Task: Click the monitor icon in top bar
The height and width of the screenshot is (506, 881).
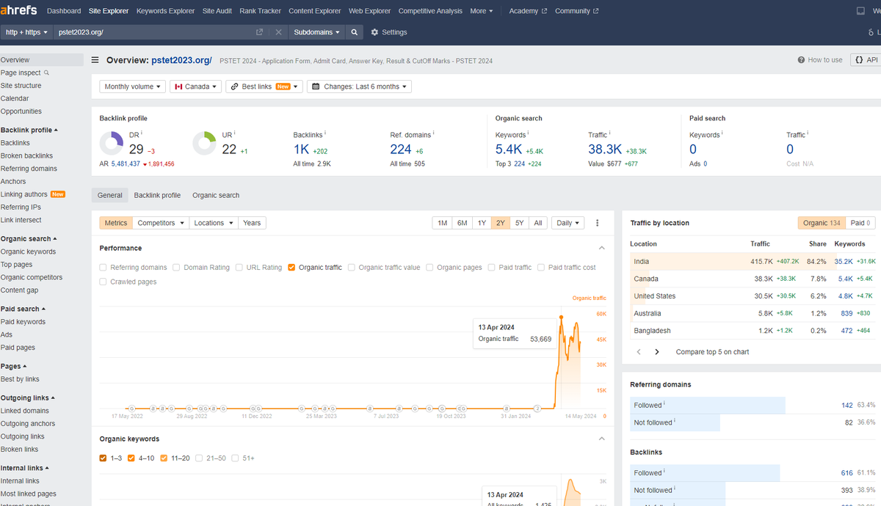Action: (x=860, y=11)
